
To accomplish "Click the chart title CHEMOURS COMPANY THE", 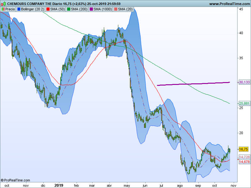I will tap(29, 4).
